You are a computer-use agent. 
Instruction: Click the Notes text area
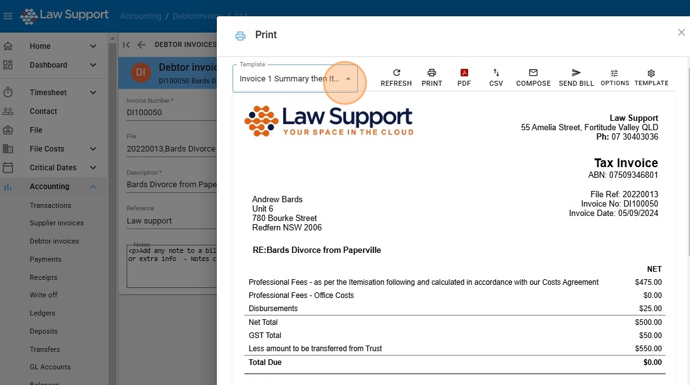172,266
